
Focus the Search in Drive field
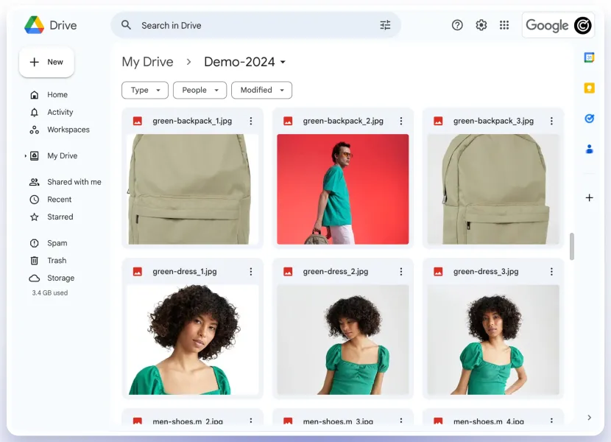[256, 25]
